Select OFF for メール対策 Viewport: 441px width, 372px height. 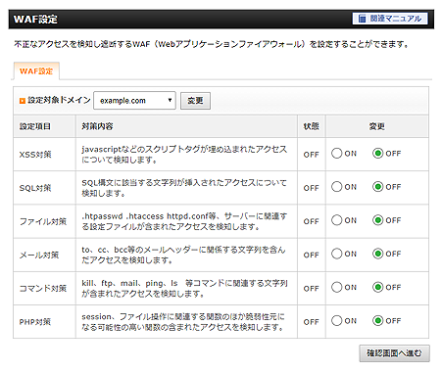[x=377, y=254]
